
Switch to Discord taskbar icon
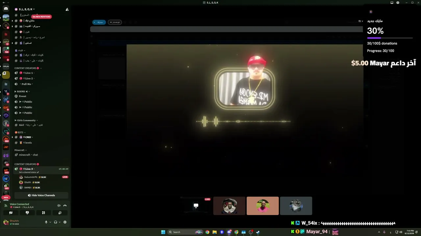[229, 232]
